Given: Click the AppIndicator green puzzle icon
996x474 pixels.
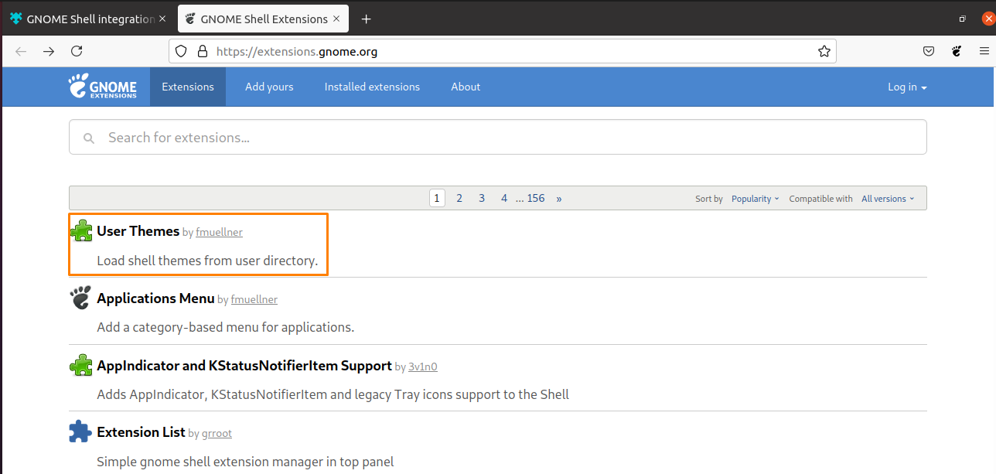Looking at the screenshot, I should (81, 366).
